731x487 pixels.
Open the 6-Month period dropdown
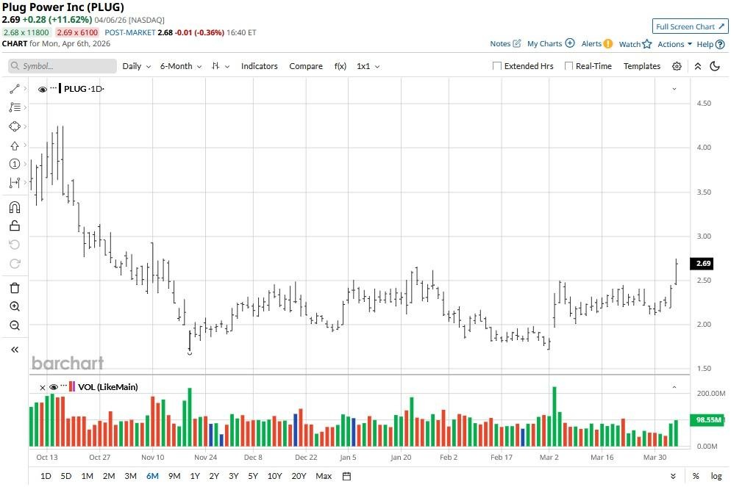(x=181, y=66)
